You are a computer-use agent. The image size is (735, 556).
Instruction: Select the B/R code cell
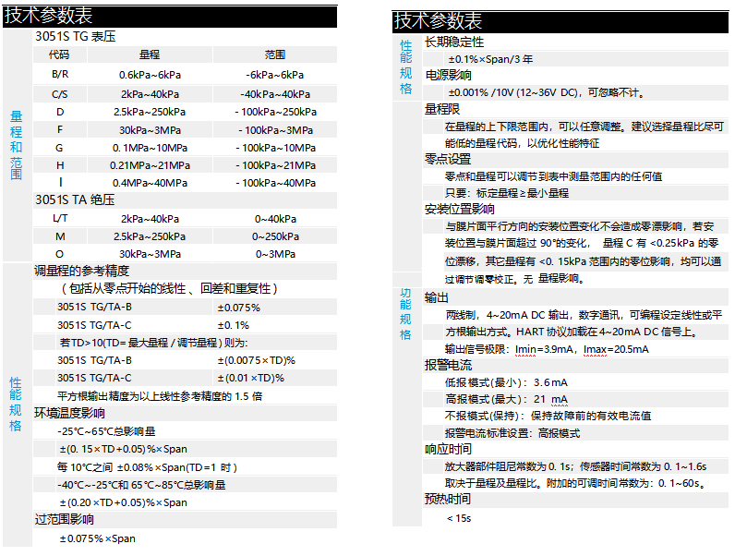coord(59,74)
